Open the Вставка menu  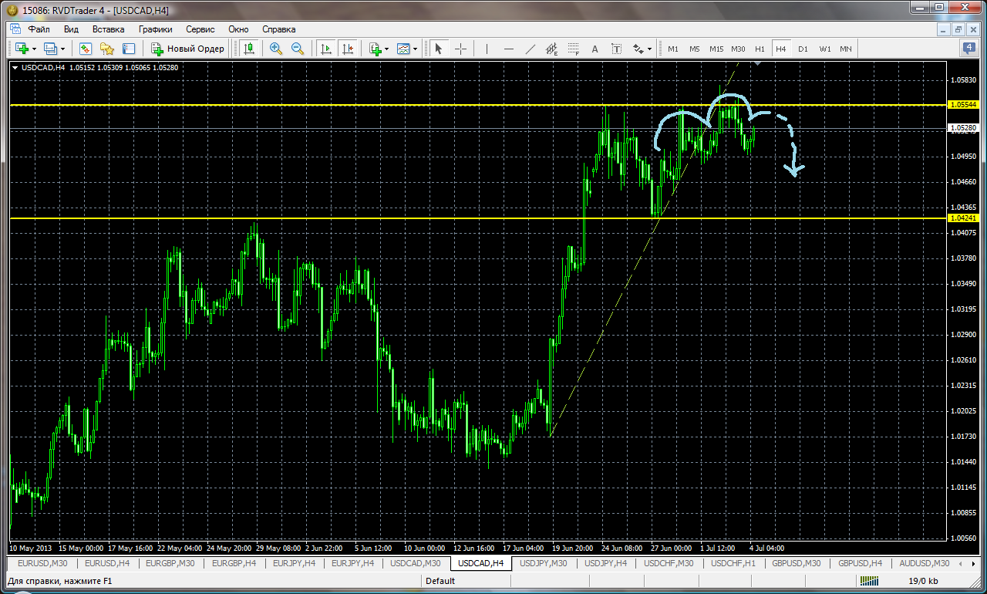click(x=108, y=29)
